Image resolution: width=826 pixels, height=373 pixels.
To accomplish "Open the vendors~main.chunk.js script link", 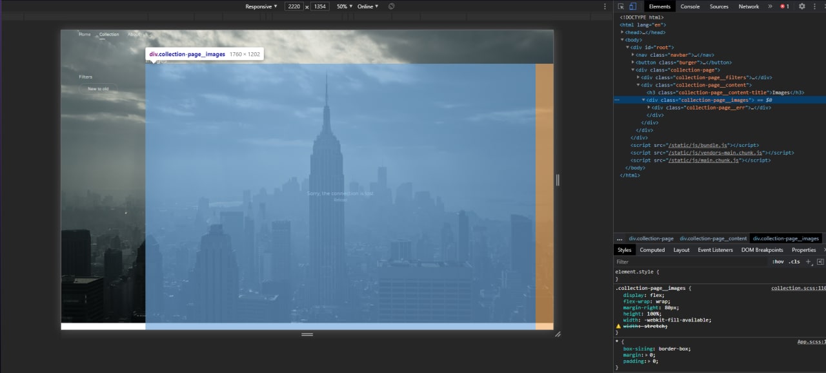I will pyautogui.click(x=716, y=153).
